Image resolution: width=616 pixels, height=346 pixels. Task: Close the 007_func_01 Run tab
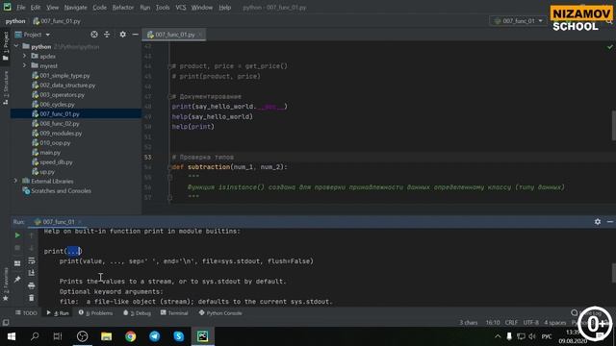click(80, 222)
